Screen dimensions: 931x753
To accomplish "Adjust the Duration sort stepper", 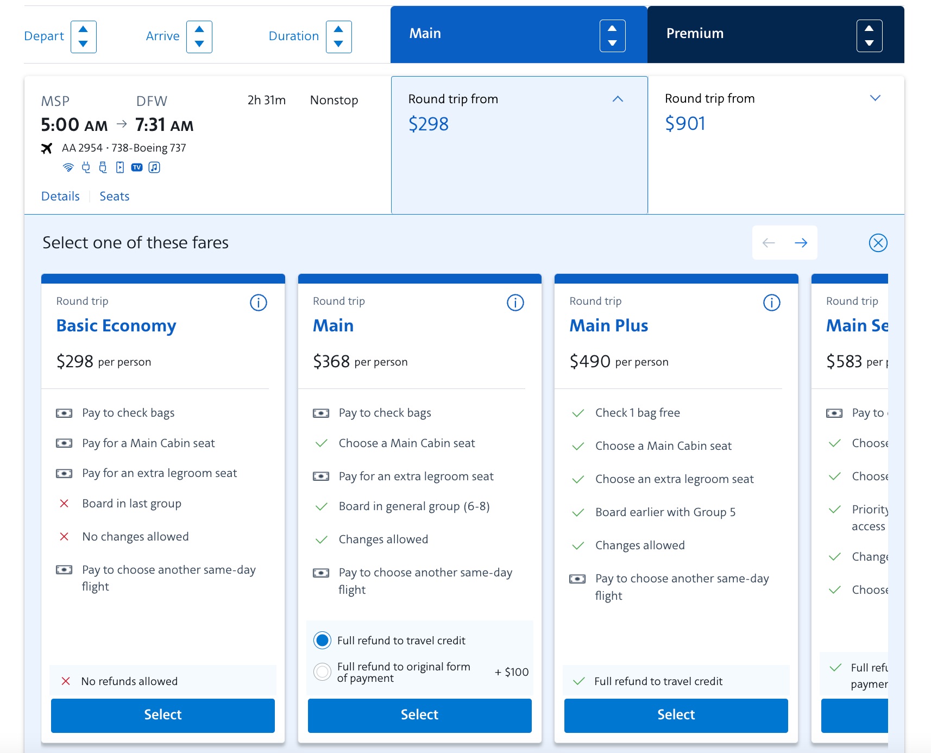I will tap(338, 36).
